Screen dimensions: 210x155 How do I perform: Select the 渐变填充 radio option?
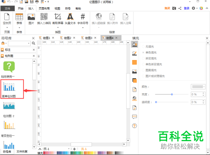pos(143,58)
